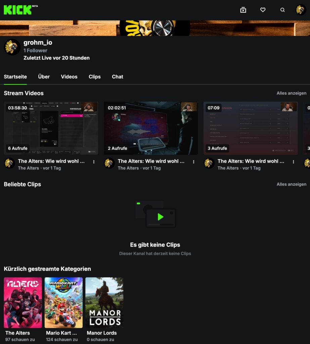Click the '1 Follower' count
The height and width of the screenshot is (344, 310).
(35, 50)
